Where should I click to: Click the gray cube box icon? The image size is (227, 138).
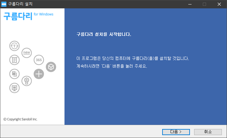(x=51, y=67)
